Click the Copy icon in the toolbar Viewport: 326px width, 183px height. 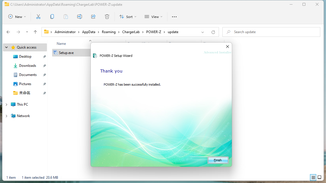click(52, 17)
